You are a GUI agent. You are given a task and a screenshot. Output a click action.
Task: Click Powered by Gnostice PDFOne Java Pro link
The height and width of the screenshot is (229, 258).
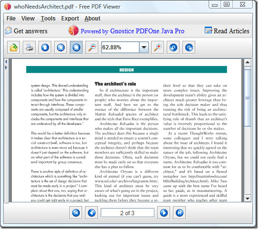pos(132,31)
